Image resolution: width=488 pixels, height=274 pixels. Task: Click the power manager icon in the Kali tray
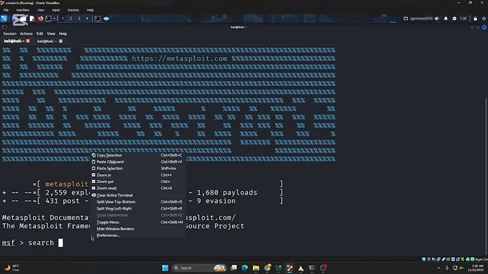pyautogui.click(x=454, y=19)
